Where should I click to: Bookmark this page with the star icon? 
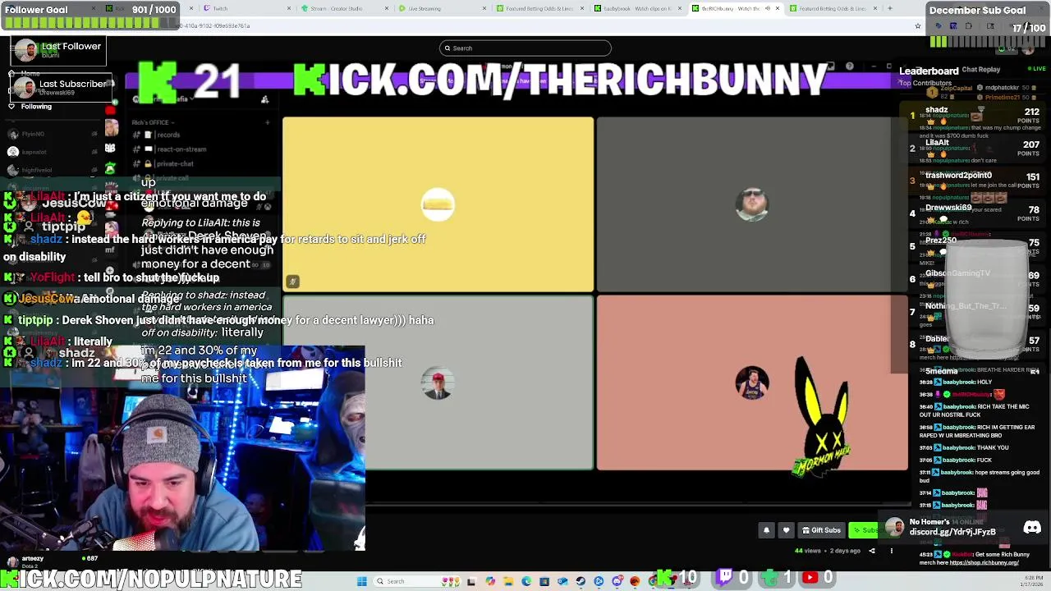pyautogui.click(x=918, y=25)
